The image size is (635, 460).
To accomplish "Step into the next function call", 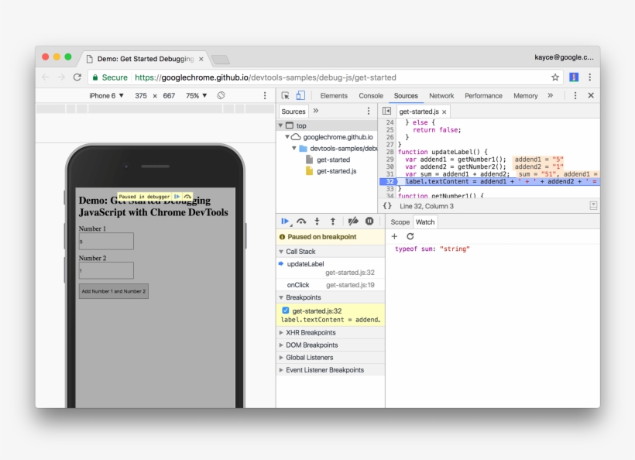I will tap(317, 221).
